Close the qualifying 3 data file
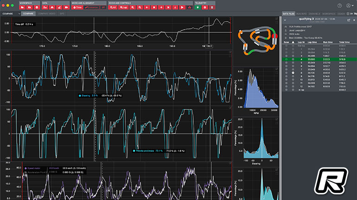 (x=354, y=20)
